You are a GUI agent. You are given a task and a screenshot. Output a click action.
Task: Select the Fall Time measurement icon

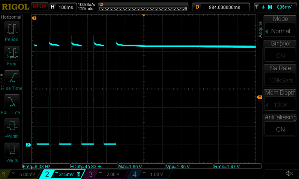[x=12, y=101]
